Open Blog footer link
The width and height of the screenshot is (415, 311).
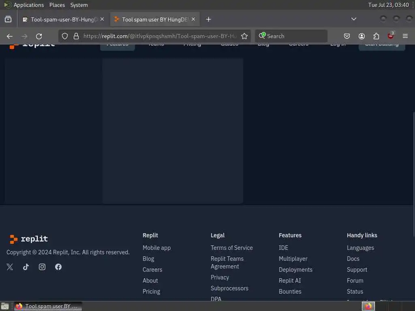148,259
